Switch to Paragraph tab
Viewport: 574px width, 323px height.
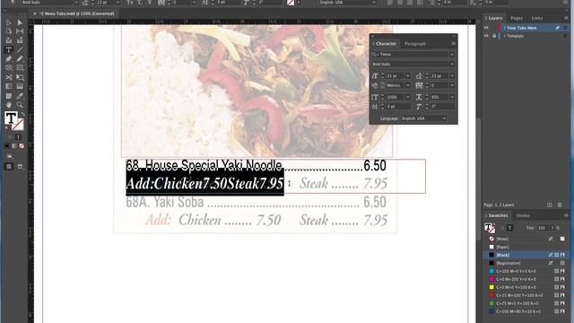[x=415, y=44]
